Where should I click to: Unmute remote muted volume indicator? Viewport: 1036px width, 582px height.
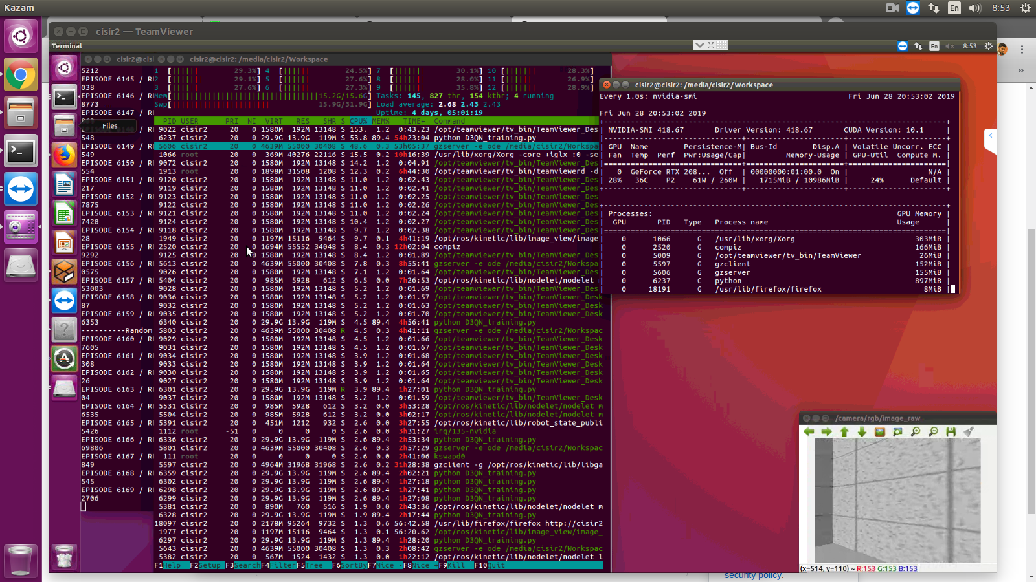[950, 46]
